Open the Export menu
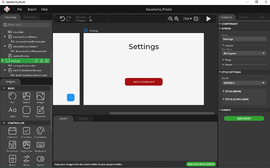The height and width of the screenshot is (168, 270). (32, 9)
